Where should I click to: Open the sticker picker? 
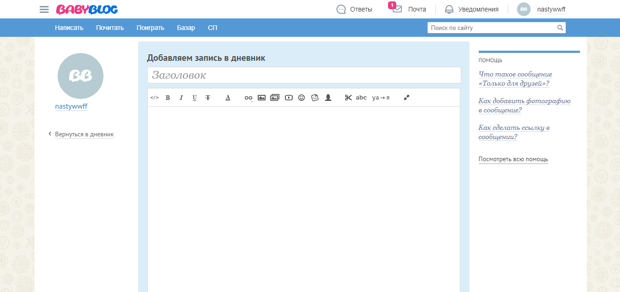[314, 97]
